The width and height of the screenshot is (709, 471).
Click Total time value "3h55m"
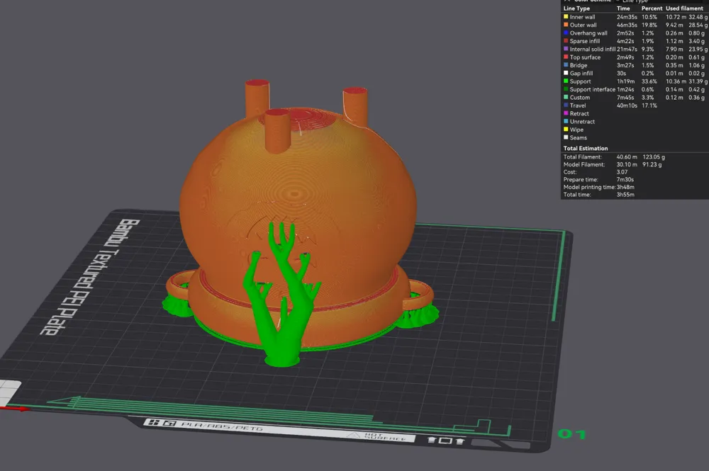pos(625,195)
